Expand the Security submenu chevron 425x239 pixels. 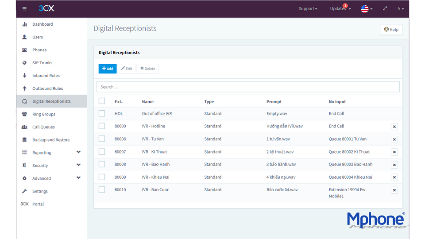79,165
